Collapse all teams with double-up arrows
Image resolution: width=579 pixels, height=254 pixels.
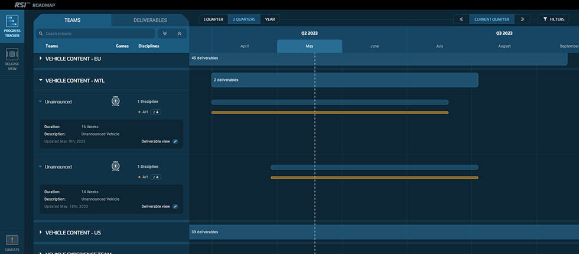tap(180, 34)
